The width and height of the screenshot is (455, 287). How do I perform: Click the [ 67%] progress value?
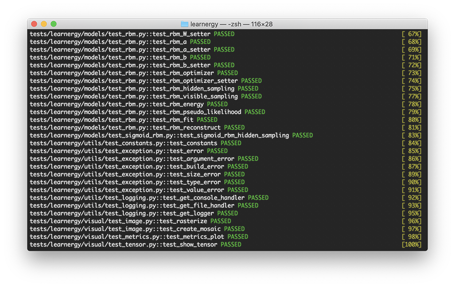pyautogui.click(x=412, y=34)
